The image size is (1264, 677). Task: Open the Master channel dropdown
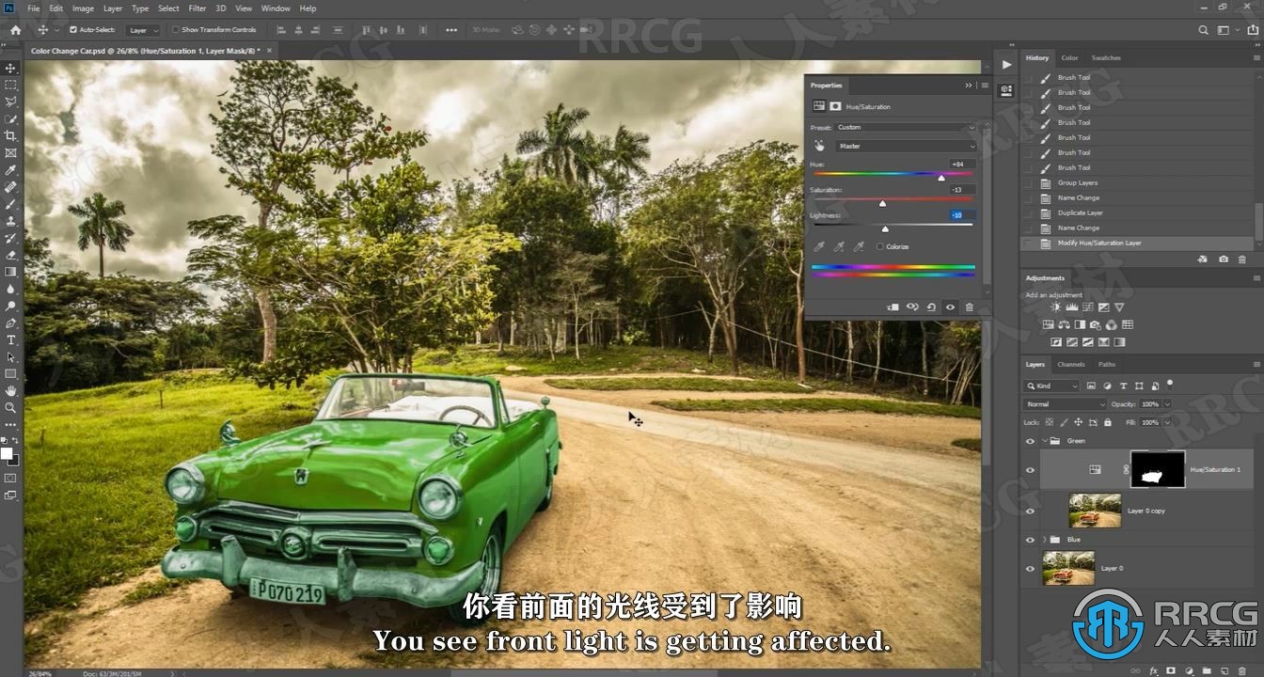tap(906, 146)
